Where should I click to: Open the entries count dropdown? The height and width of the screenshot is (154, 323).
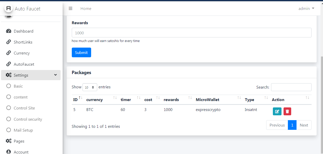90,87
